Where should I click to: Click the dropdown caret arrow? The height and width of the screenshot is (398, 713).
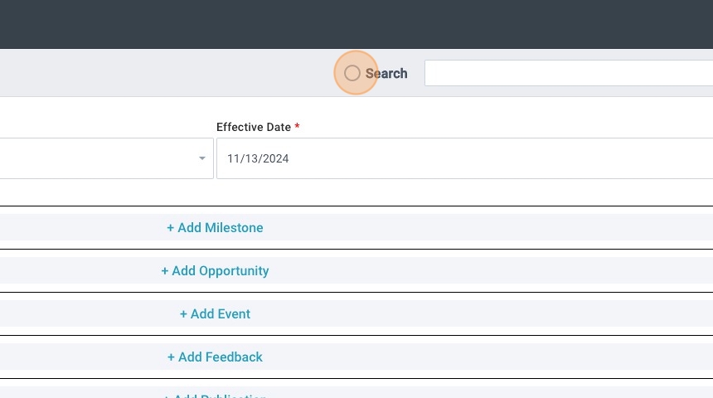[202, 158]
